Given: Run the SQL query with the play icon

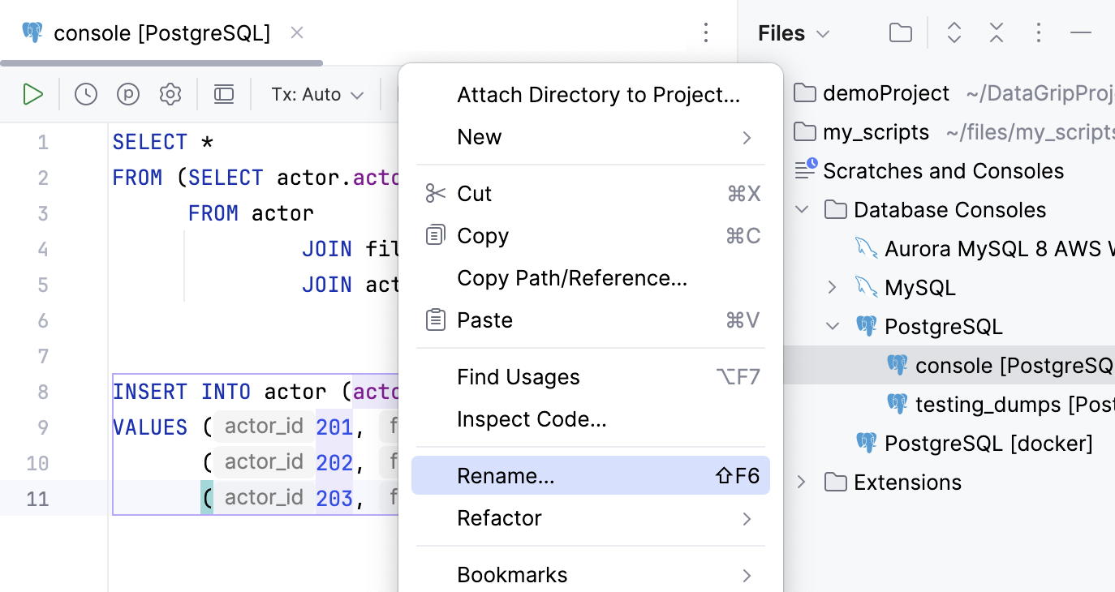Looking at the screenshot, I should pos(33,94).
